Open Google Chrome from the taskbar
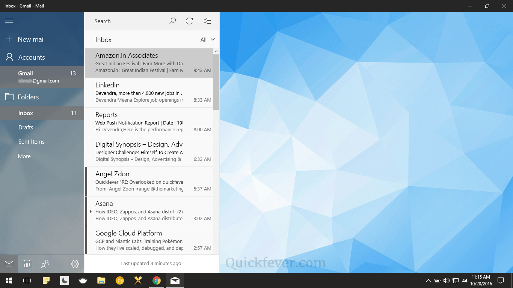Screen dimensions: 513x288 (157, 280)
